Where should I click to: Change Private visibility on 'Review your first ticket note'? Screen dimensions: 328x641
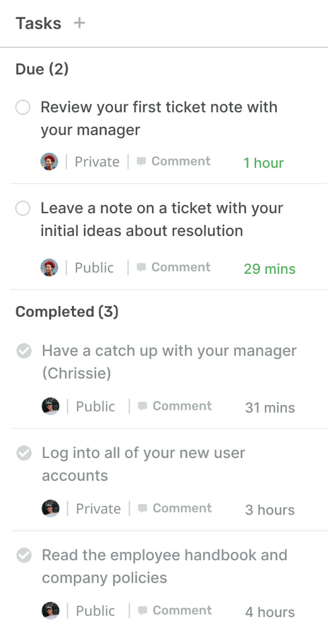97,162
